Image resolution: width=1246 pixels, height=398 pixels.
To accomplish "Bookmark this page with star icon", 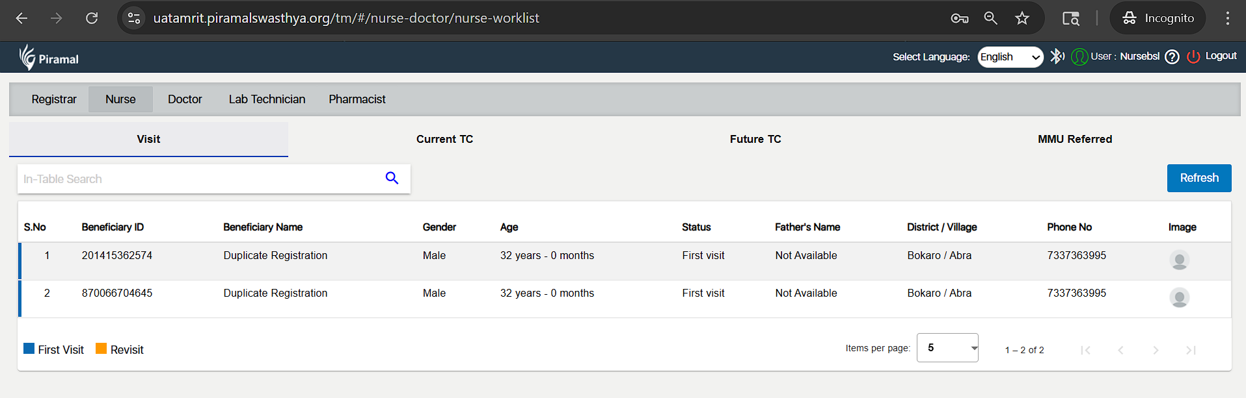I will (x=1022, y=18).
